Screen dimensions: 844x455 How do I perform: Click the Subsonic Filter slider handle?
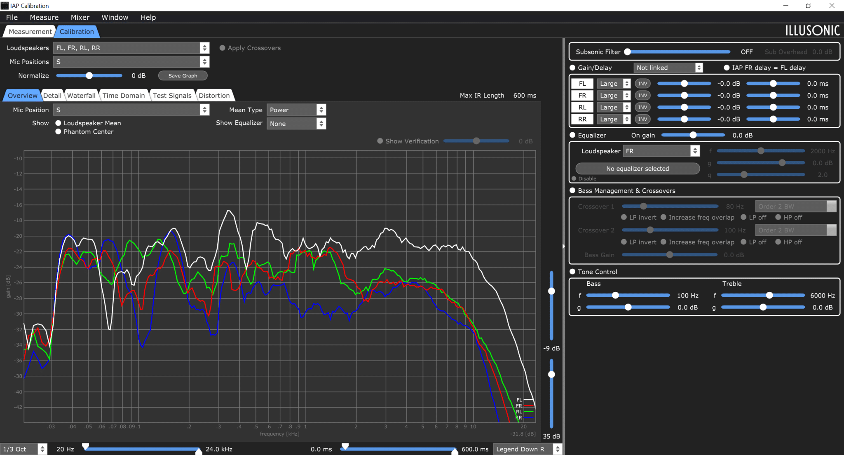coord(627,52)
